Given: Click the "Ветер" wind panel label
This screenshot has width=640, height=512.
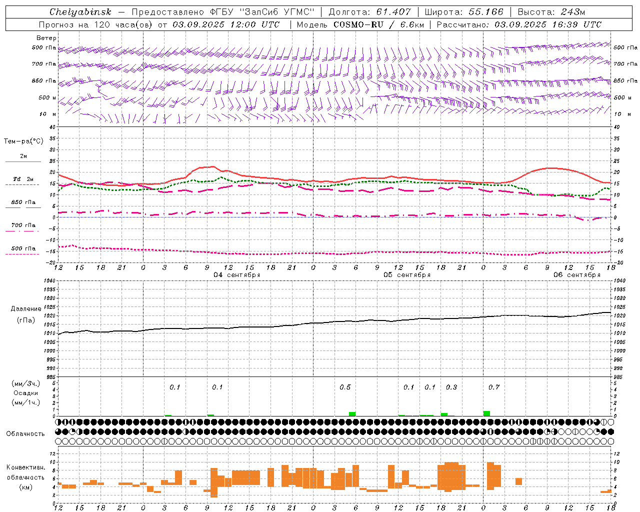Looking at the screenshot, I should [x=46, y=38].
